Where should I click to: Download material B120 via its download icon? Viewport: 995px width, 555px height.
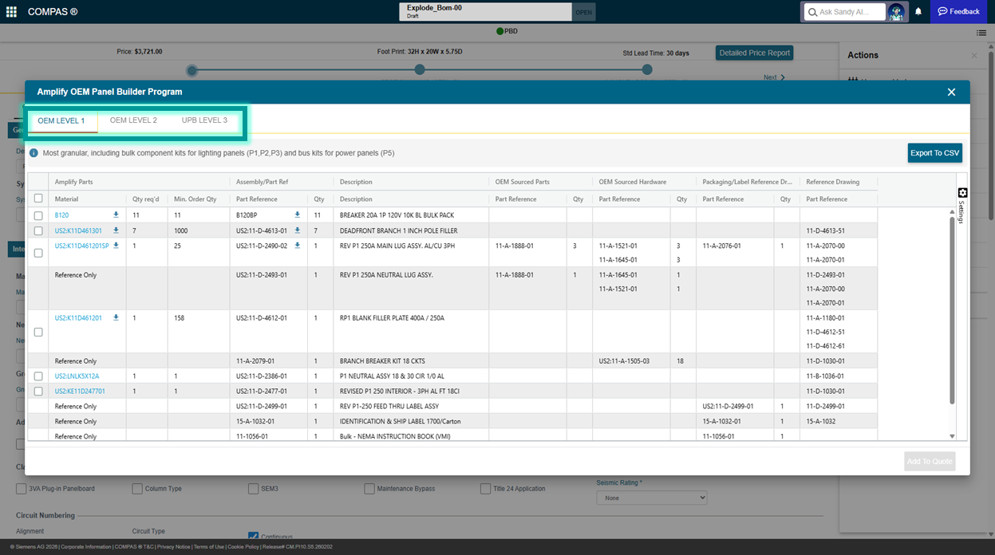tap(116, 215)
